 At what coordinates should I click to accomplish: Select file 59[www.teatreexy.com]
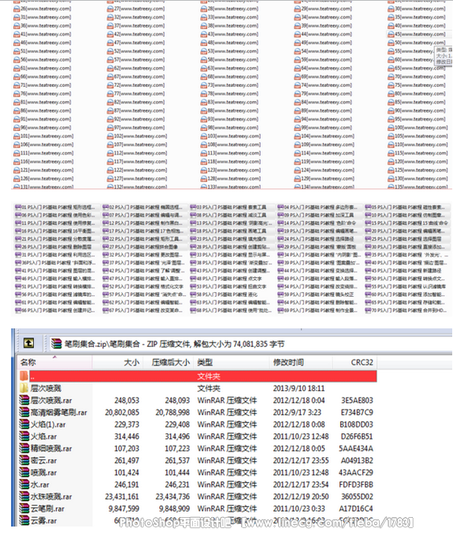323,60
